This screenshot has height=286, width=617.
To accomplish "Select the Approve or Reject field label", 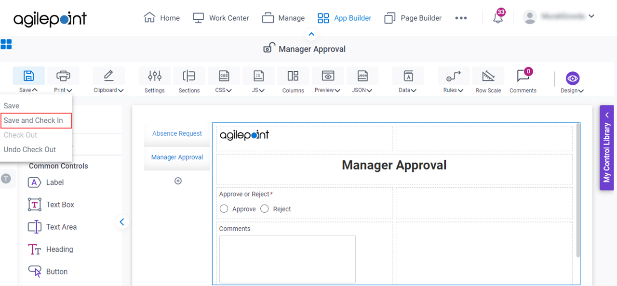I will pos(246,194).
